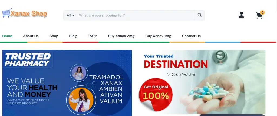The height and width of the screenshot is (116, 277).
Task: Click the orange cart count badge
Action: (262, 12)
